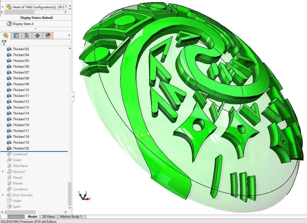Open the PropertyManager tab icon
Screen dimensions: 307x223
pos(16,36)
